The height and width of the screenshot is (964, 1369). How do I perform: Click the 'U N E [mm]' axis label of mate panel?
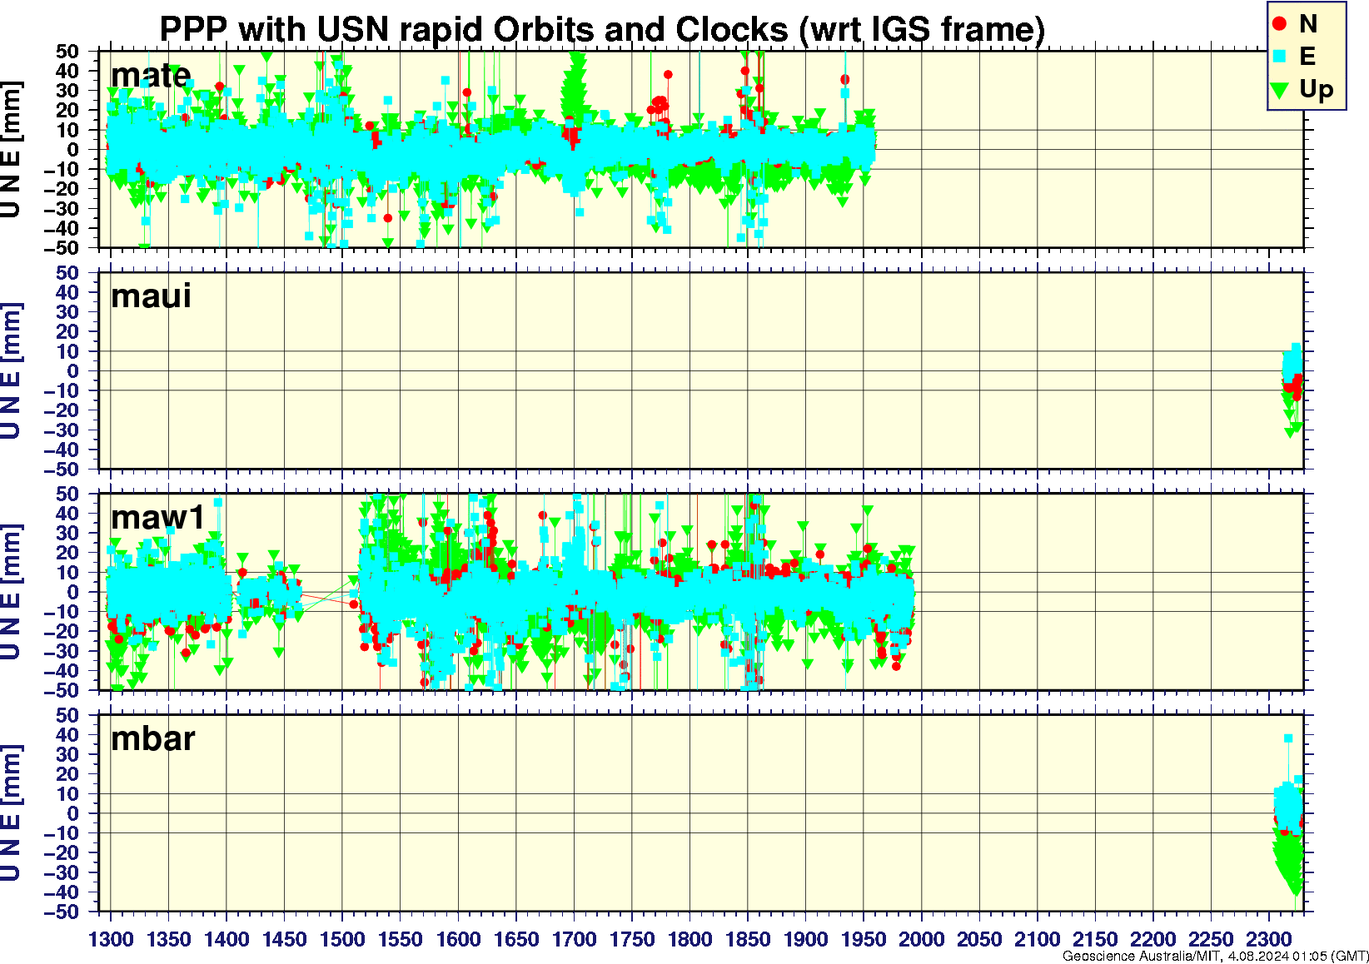[x=11, y=150]
